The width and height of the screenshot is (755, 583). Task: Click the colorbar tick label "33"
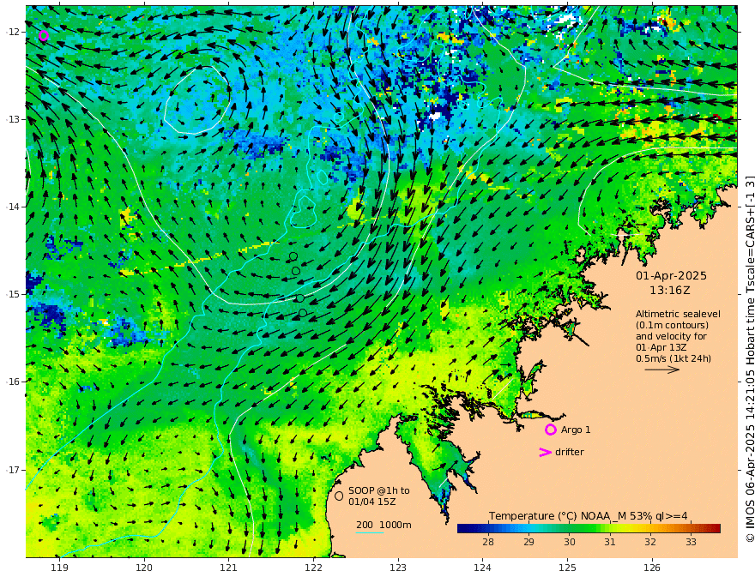[691, 542]
